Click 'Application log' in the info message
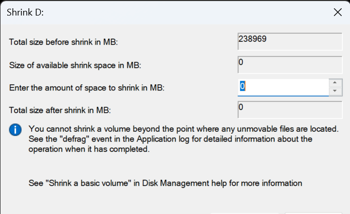Viewport: 350px width, 214px height. coord(163,139)
